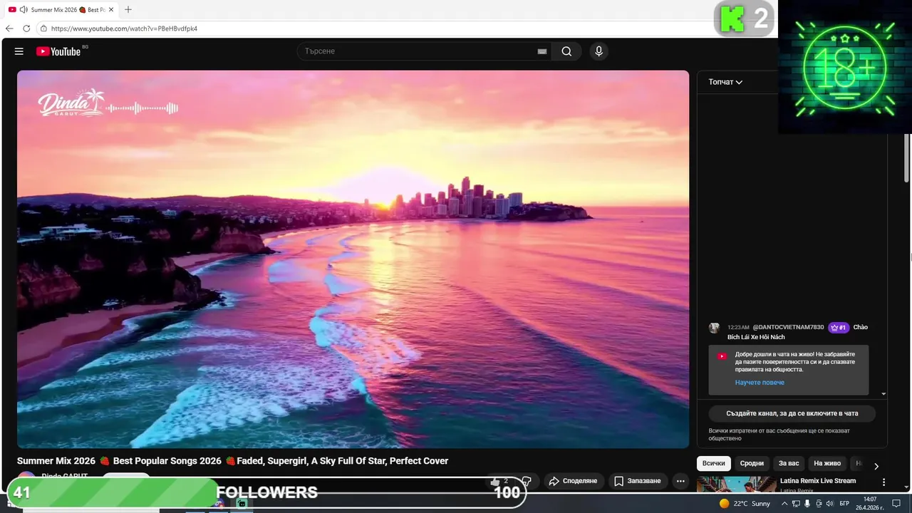Open clock showing 14:07 in taskbar
Image resolution: width=912 pixels, height=513 pixels.
click(870, 503)
